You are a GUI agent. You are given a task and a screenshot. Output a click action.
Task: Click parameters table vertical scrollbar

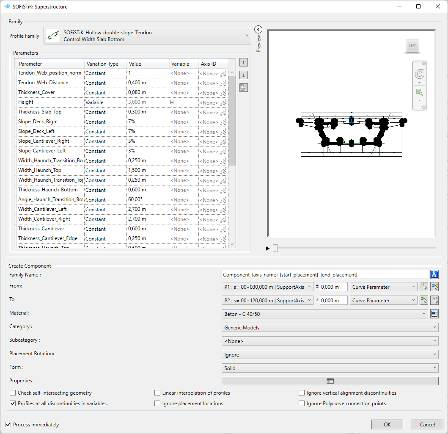click(x=232, y=120)
